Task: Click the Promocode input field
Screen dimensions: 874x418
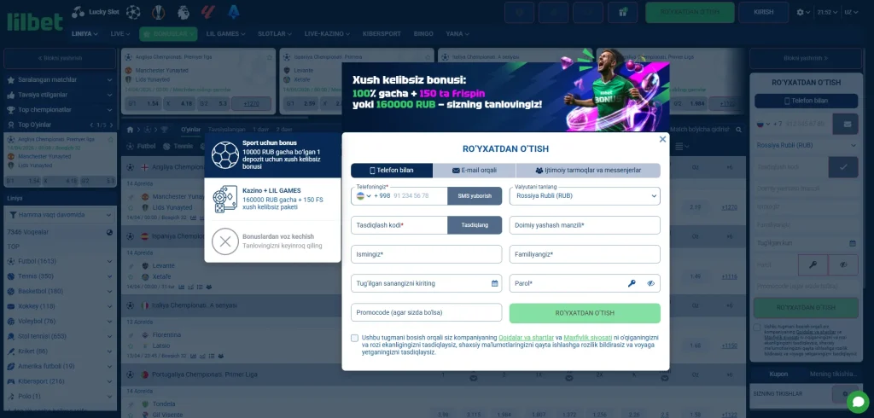Action: click(x=426, y=312)
